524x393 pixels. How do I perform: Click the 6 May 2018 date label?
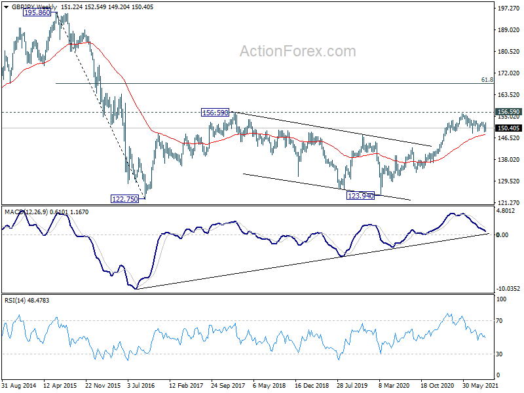(269, 386)
